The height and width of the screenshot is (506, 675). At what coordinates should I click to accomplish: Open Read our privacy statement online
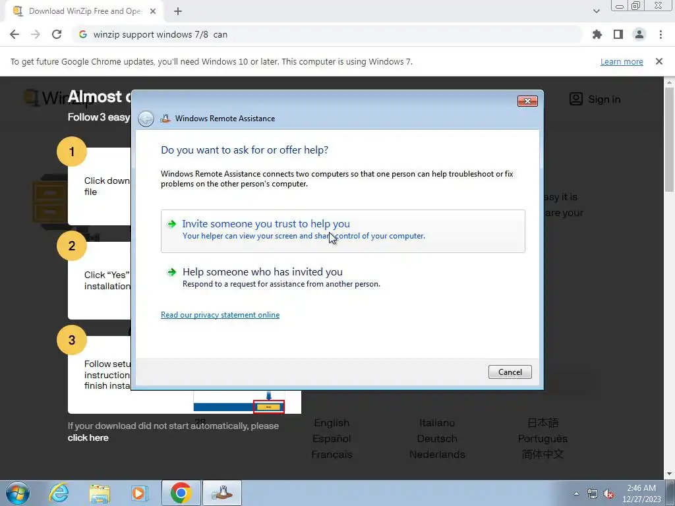(x=220, y=315)
